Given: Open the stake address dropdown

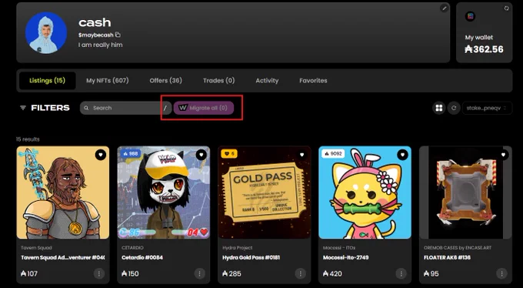Looking at the screenshot, I should click(x=487, y=108).
